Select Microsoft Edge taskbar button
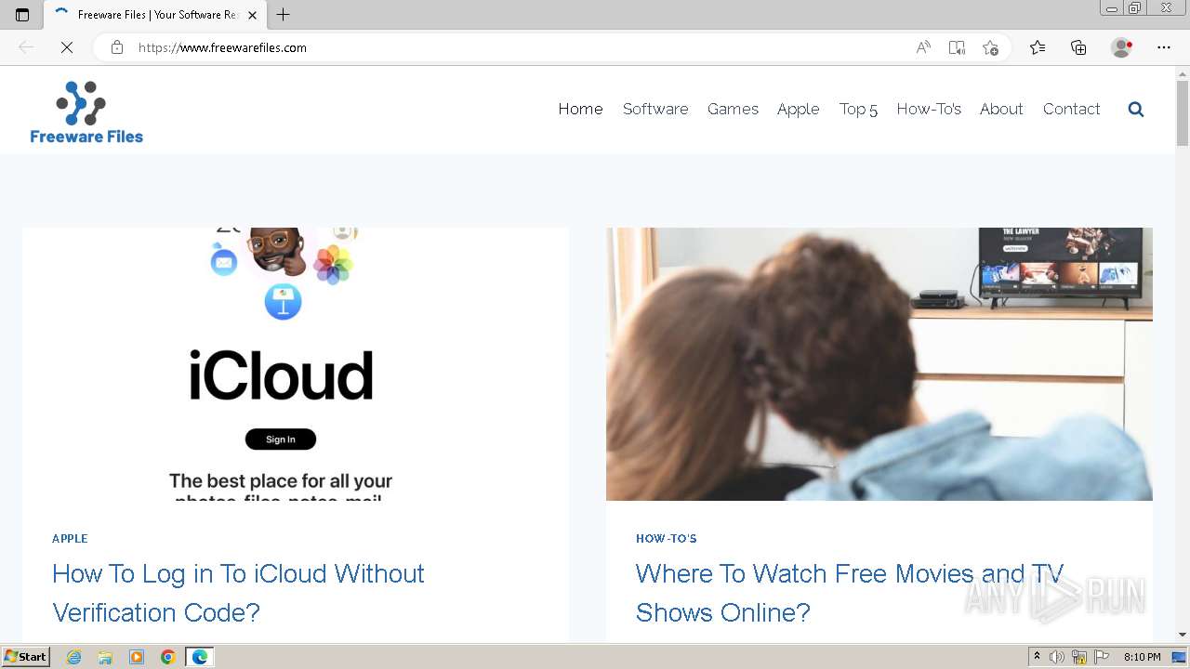The width and height of the screenshot is (1190, 669). (x=200, y=657)
